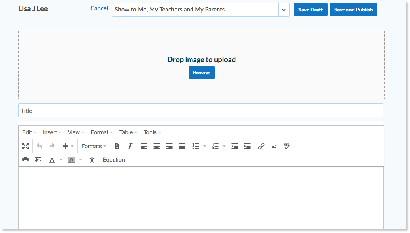410x233 pixels.
Task: Insert or edit a link
Action: [261, 146]
